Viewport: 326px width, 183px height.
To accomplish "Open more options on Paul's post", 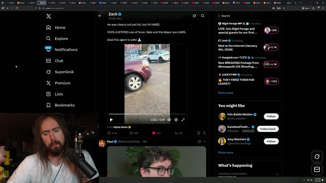I will [x=204, y=142].
